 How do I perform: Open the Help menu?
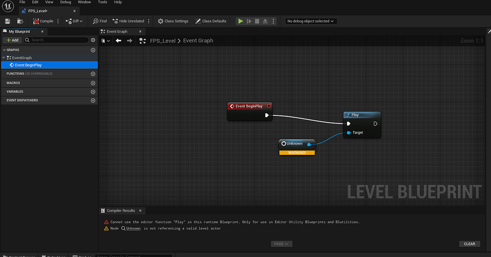pos(118,2)
